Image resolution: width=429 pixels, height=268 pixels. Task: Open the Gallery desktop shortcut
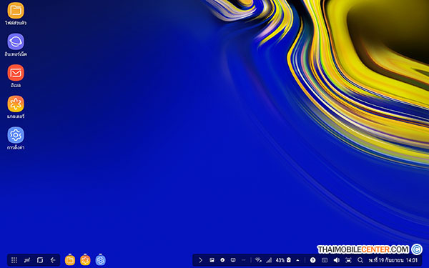[x=16, y=104]
